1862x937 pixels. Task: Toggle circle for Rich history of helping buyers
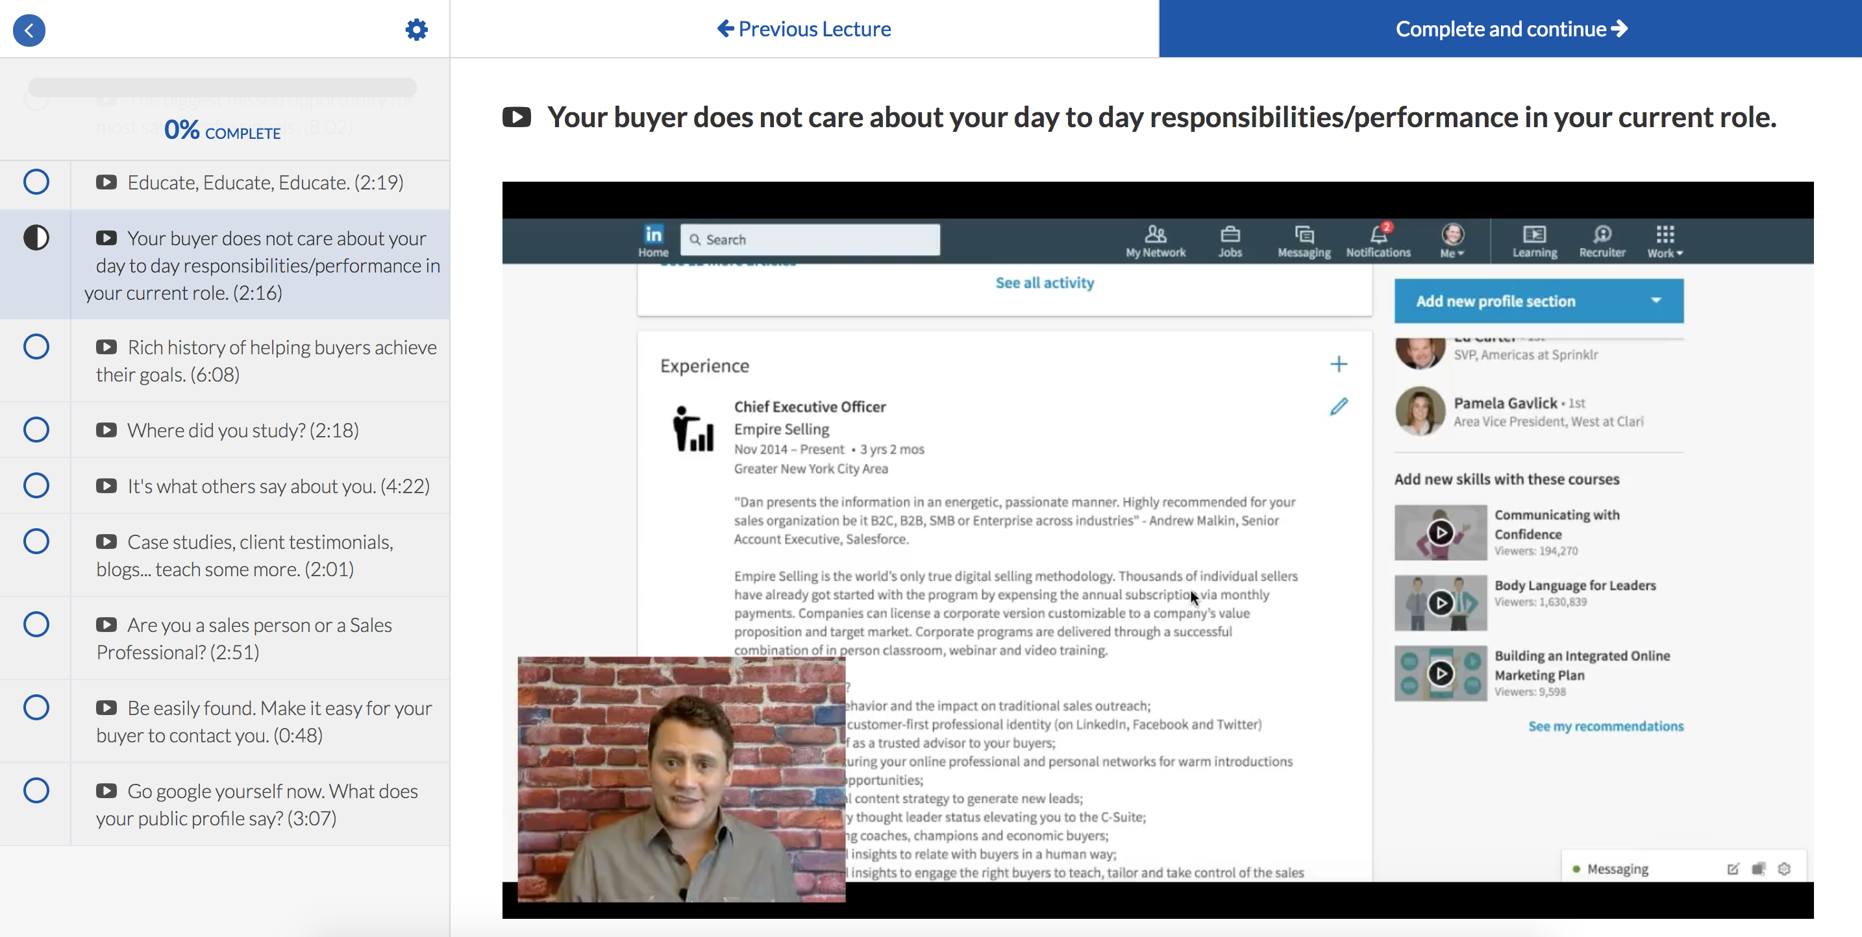click(36, 347)
